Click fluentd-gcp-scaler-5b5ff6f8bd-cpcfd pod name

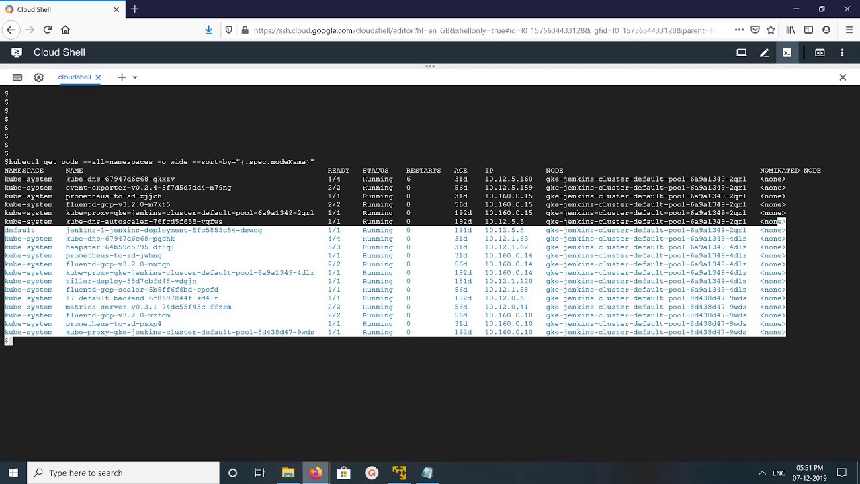tap(142, 290)
